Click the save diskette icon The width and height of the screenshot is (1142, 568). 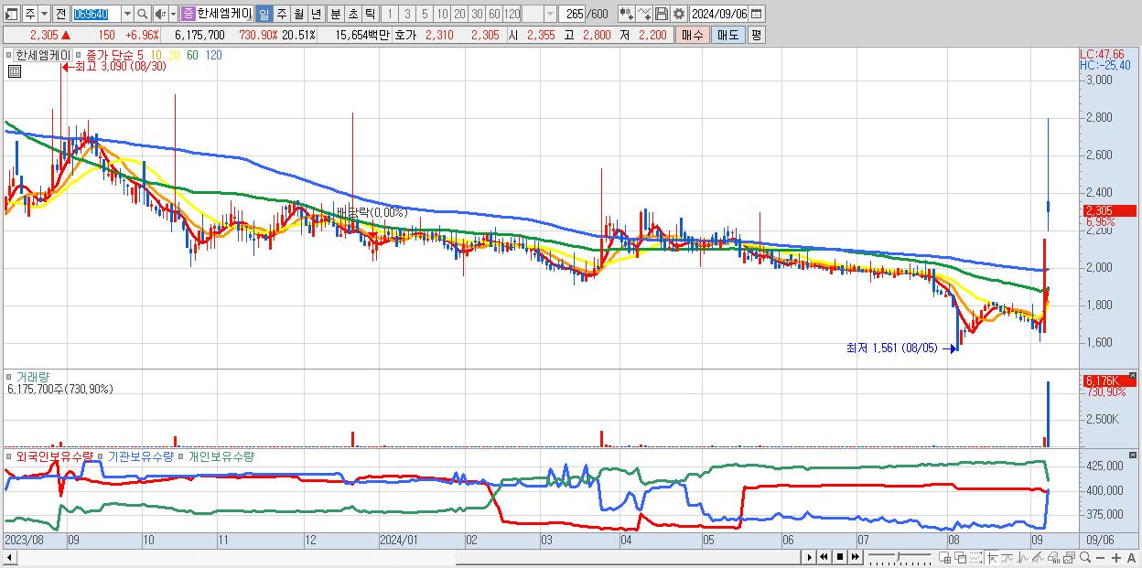(661, 14)
